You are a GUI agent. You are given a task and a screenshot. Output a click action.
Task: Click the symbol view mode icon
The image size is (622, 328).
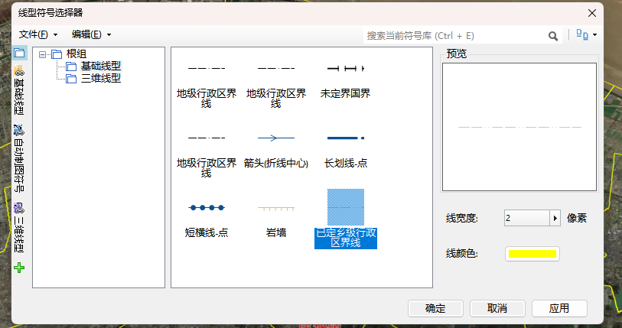582,35
